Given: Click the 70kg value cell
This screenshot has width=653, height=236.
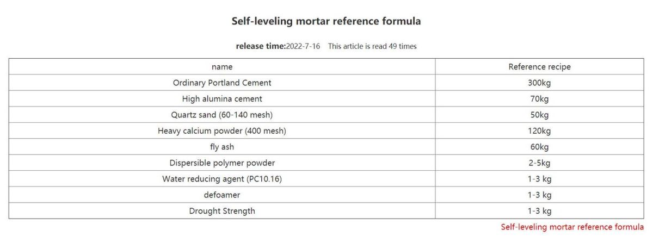Looking at the screenshot, I should click(x=539, y=99).
